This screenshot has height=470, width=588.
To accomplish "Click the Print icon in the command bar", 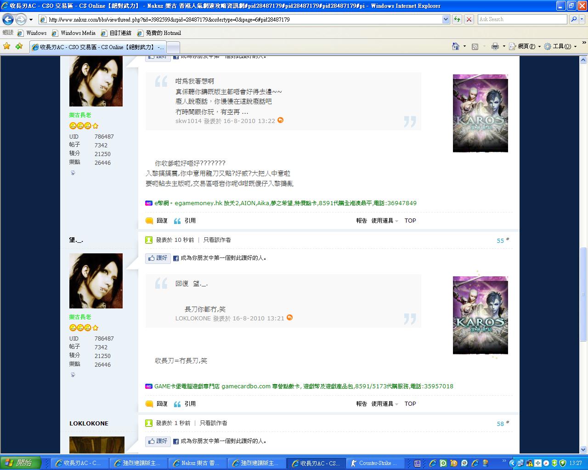I will [x=495, y=46].
